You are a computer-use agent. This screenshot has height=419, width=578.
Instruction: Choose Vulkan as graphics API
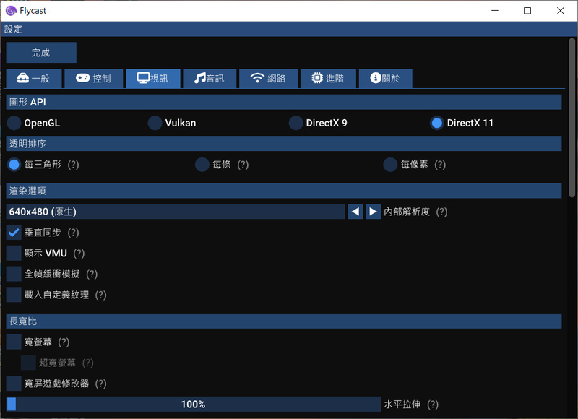(x=155, y=123)
